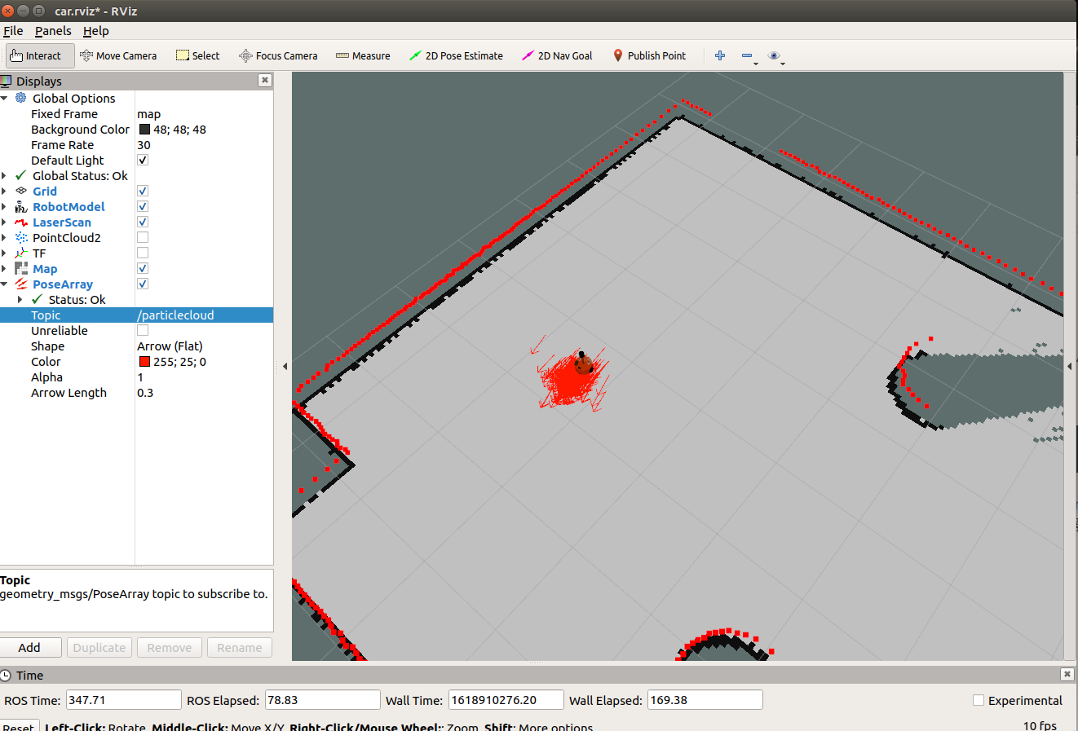This screenshot has width=1078, height=731.
Task: Enable the PointCloud2 display
Action: pyautogui.click(x=143, y=237)
